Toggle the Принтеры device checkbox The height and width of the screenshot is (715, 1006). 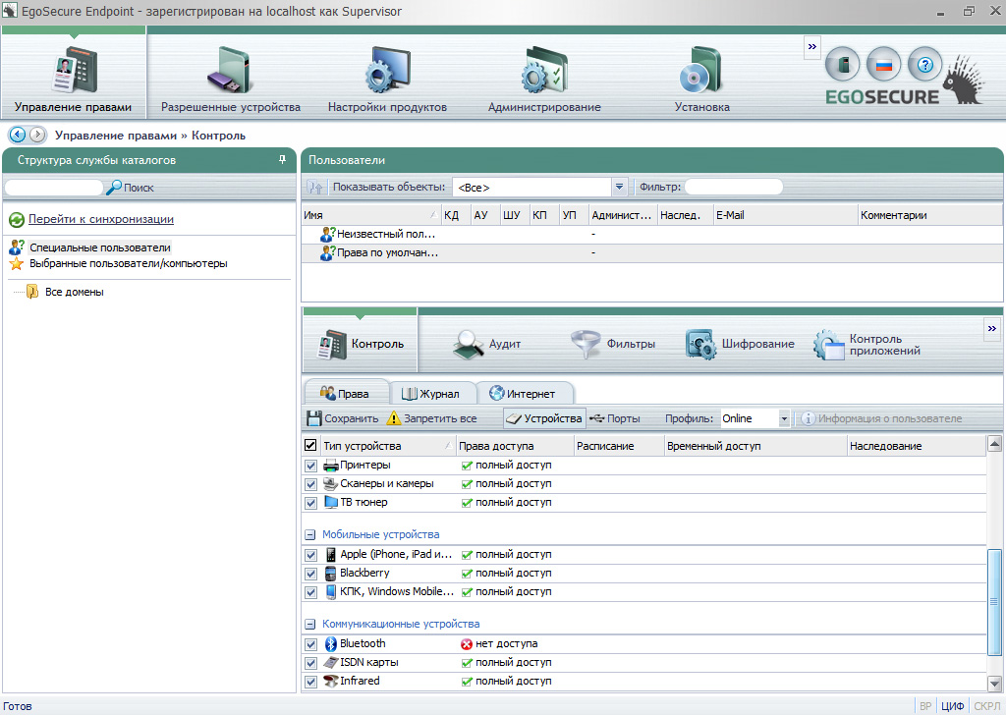(310, 466)
